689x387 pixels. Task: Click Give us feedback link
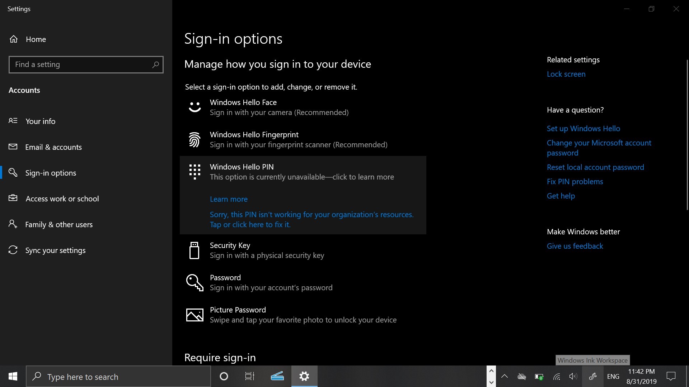(x=575, y=246)
